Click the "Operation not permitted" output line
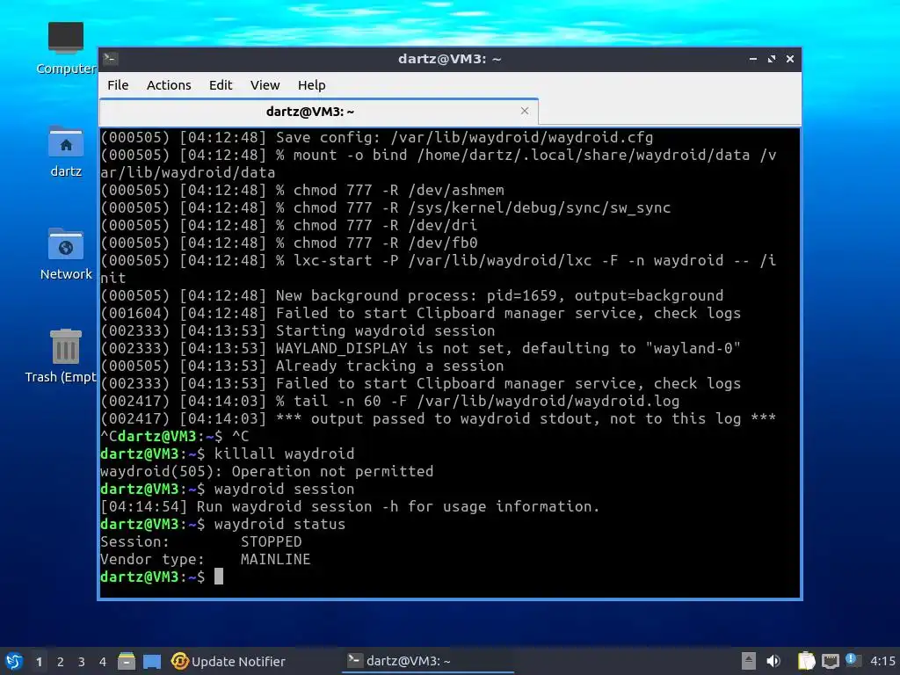900x675 pixels. tap(267, 471)
